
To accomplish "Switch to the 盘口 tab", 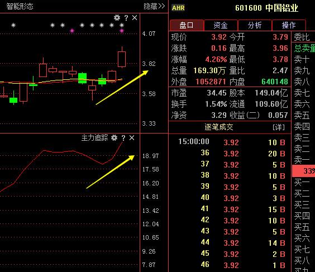I will coord(187,25).
